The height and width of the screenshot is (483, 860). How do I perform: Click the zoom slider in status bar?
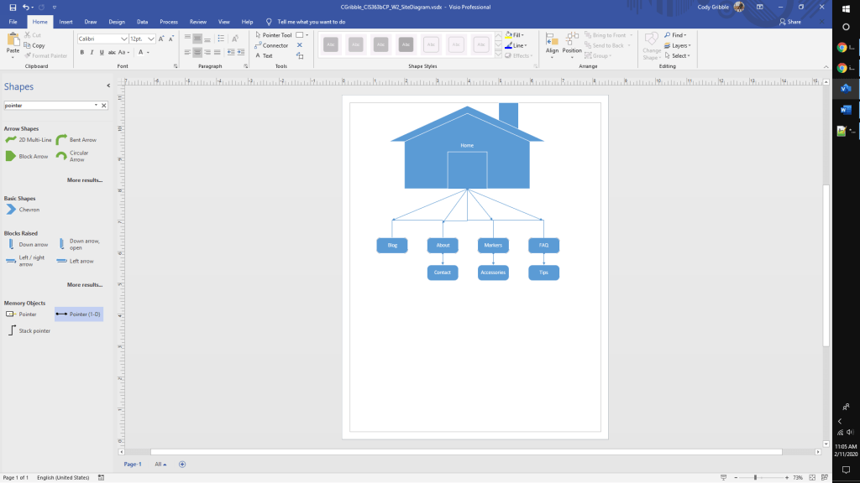(755, 477)
